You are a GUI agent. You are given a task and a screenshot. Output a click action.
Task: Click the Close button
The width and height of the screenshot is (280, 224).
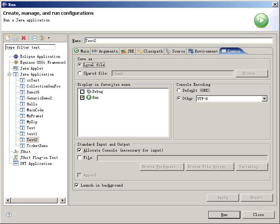pos(258,215)
